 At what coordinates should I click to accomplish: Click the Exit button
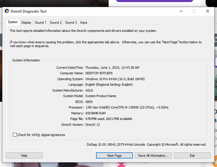[192, 155]
